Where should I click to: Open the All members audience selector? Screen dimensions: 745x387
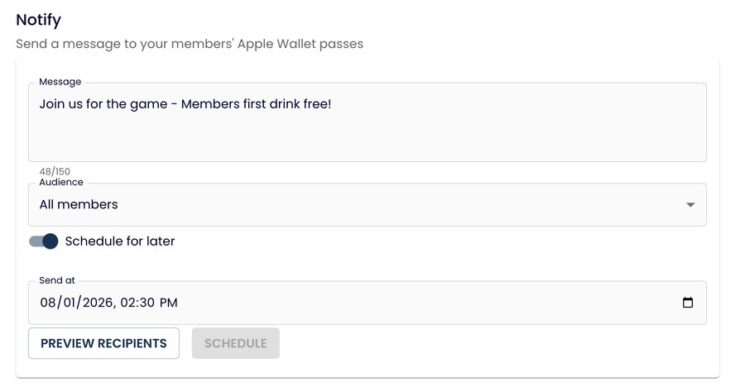pyautogui.click(x=368, y=204)
